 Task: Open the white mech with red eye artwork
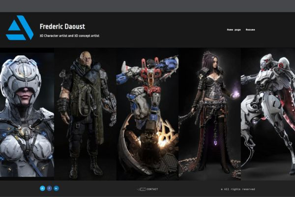coord(268,114)
